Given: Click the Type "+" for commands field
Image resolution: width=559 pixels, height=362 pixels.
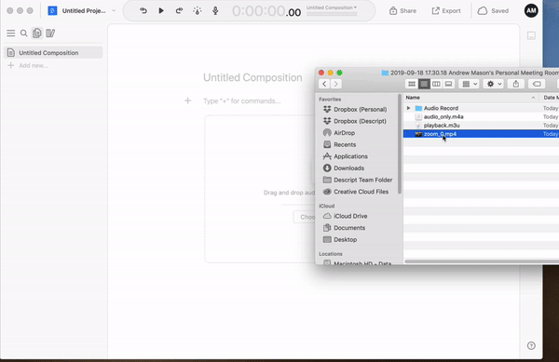Looking at the screenshot, I should [241, 101].
